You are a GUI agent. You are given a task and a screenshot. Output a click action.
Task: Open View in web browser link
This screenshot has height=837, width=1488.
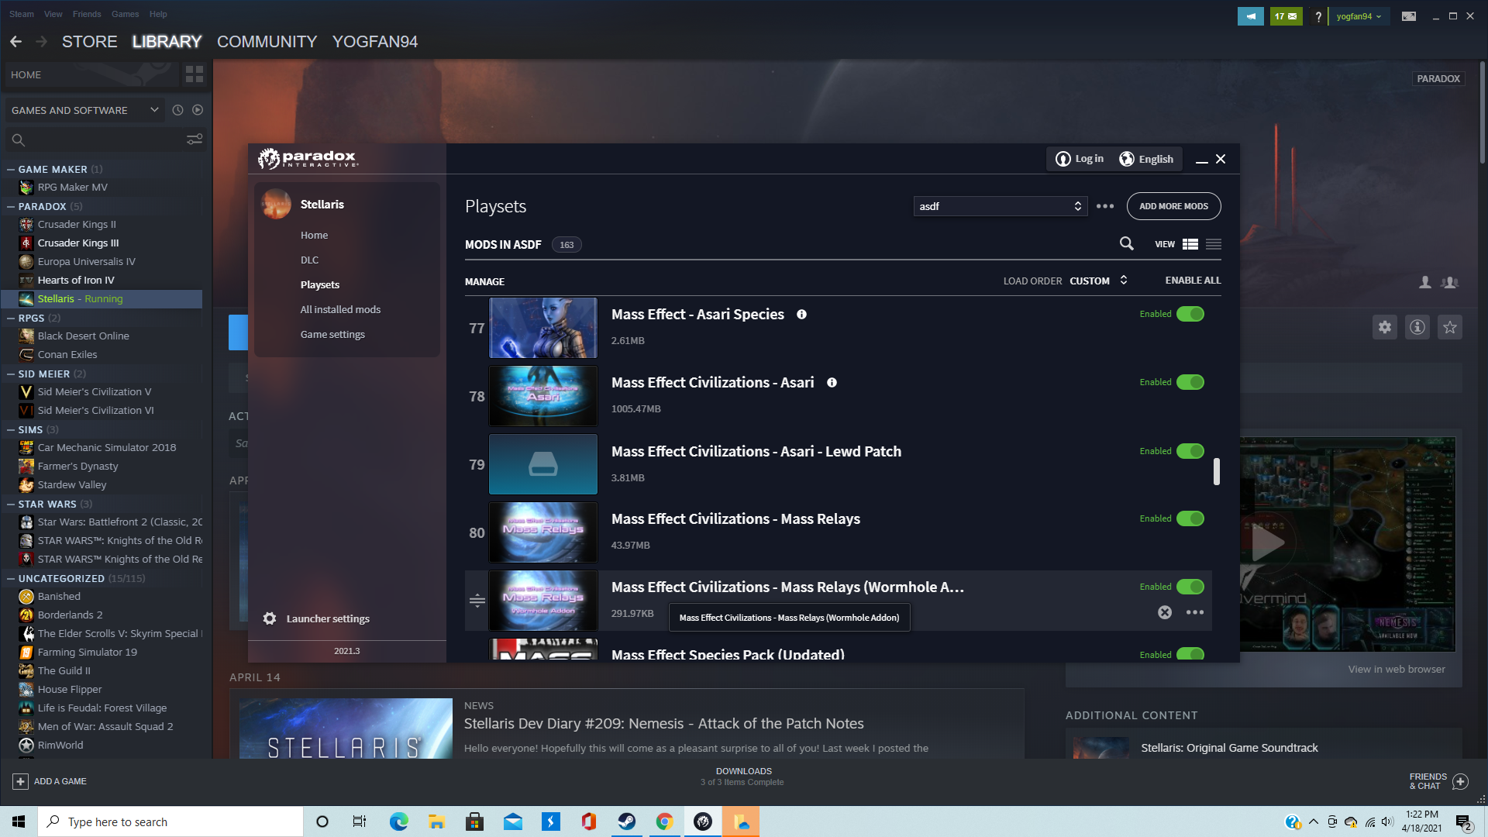[1397, 669]
